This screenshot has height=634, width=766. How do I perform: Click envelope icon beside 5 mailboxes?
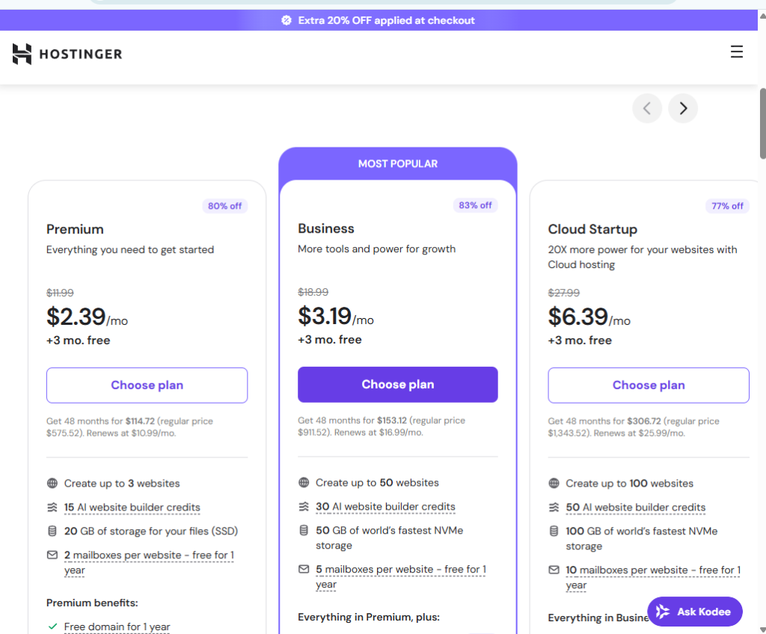click(x=304, y=569)
